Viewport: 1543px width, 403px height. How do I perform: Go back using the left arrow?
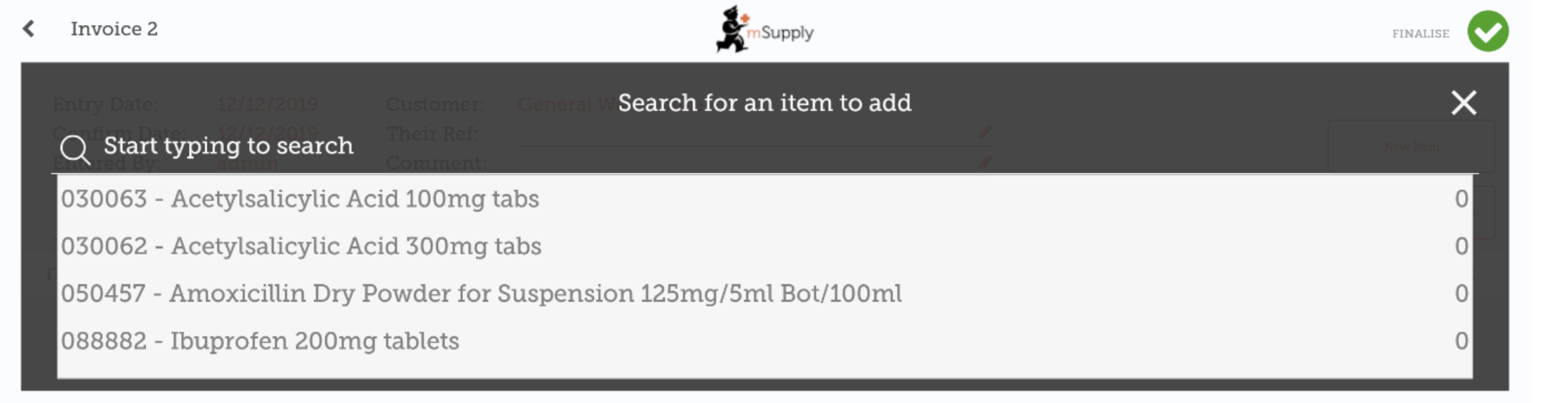click(29, 29)
